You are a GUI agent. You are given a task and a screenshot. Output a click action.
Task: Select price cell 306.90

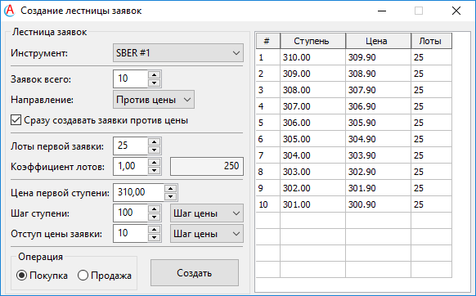[378, 106]
